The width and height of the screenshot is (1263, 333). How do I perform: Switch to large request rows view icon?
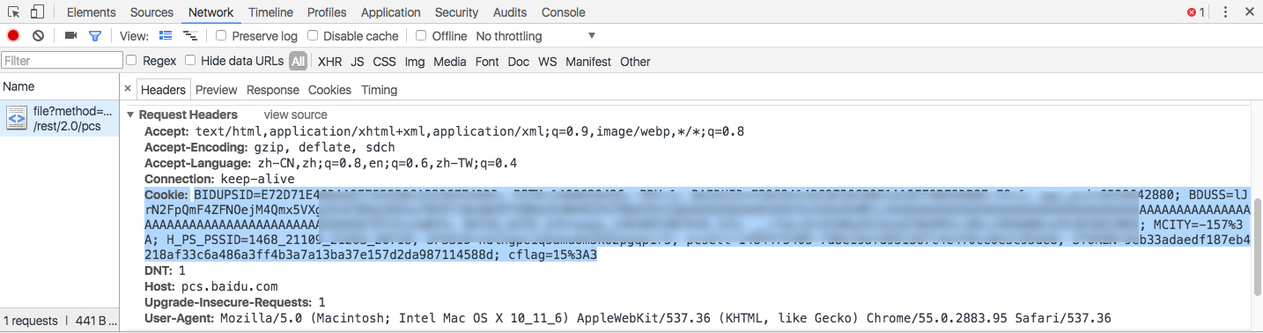coord(166,36)
